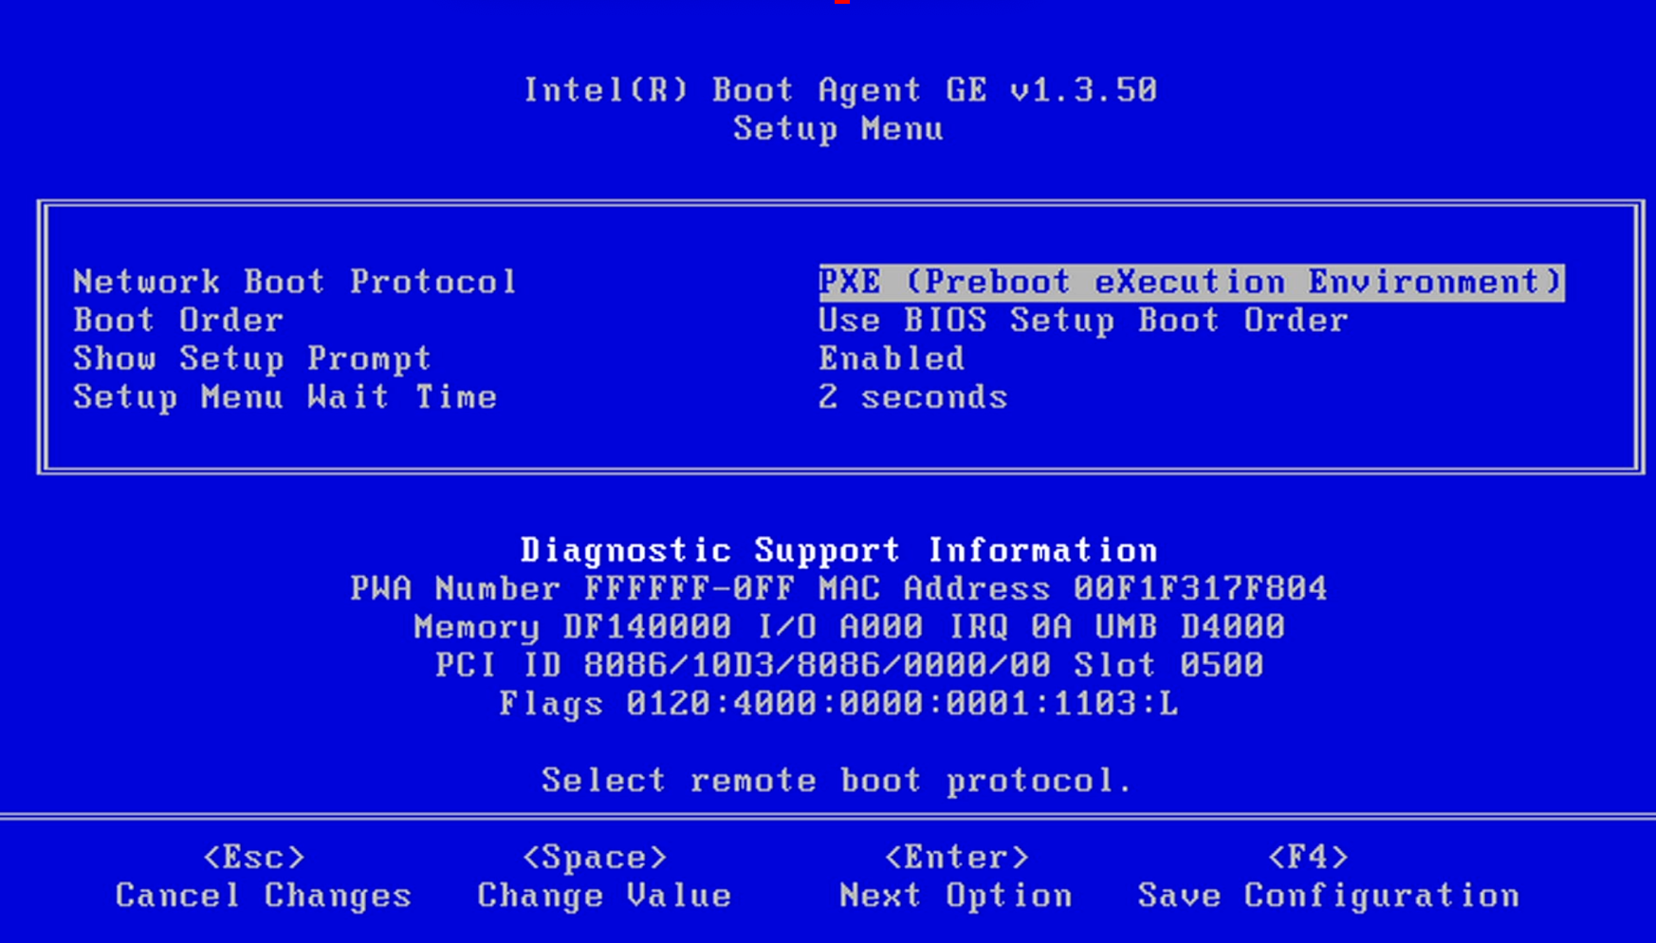Click the IRQ 0A text
The image size is (1656, 943).
click(1009, 627)
